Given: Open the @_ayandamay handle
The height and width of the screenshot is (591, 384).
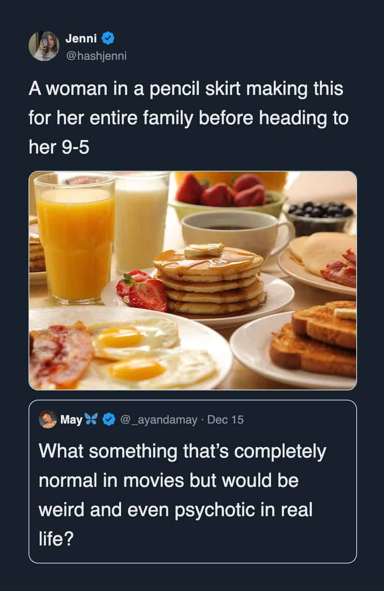Looking at the screenshot, I should pyautogui.click(x=159, y=420).
